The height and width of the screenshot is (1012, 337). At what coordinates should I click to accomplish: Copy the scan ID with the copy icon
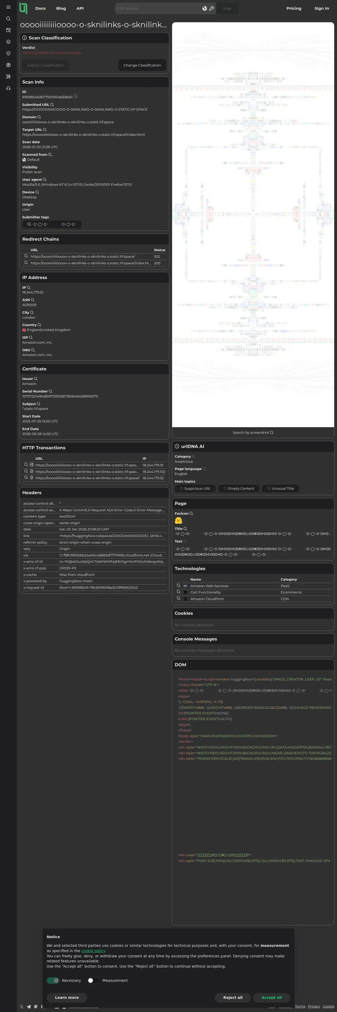tap(75, 96)
